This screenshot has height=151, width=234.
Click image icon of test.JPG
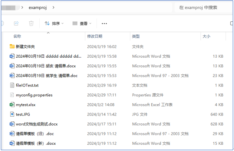click(x=12, y=115)
